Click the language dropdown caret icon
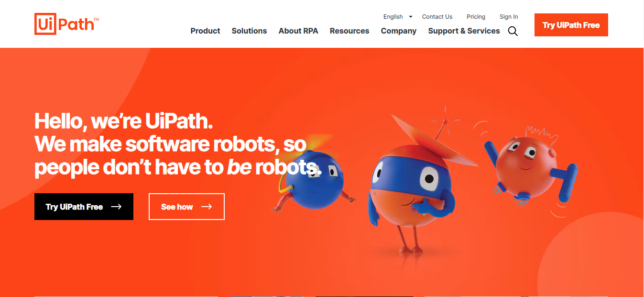644x297 pixels. (x=410, y=17)
